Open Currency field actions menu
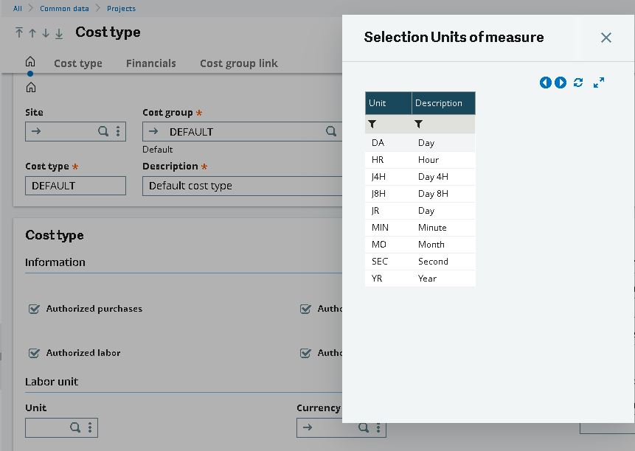 pyautogui.click(x=378, y=427)
